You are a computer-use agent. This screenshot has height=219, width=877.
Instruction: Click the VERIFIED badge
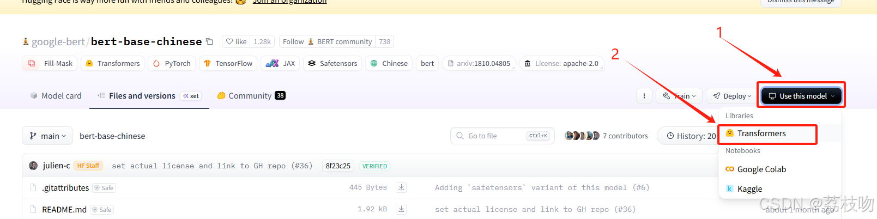click(x=374, y=166)
